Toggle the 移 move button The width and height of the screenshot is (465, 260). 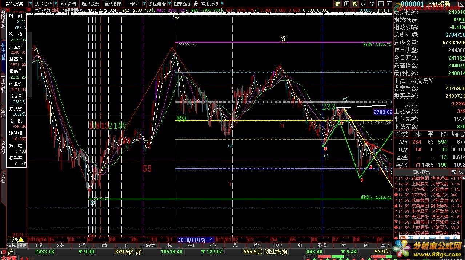(372, 4)
